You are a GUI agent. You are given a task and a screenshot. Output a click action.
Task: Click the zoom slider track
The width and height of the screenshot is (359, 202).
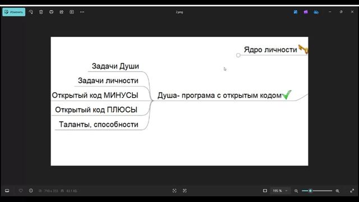pyautogui.click(x=317, y=191)
